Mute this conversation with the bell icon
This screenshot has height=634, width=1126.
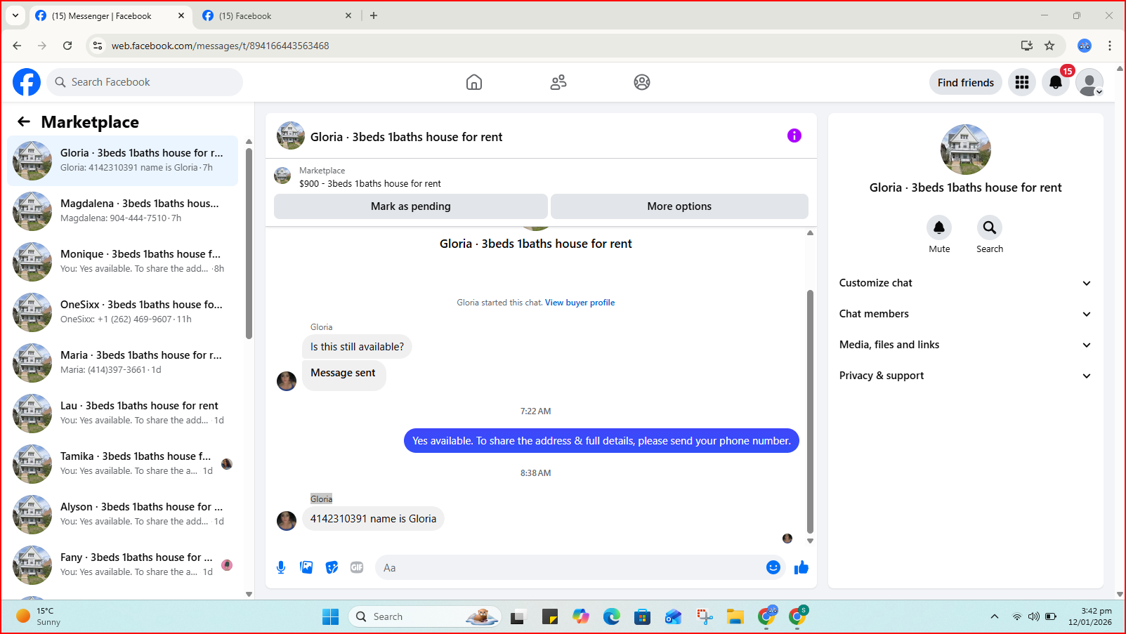pyautogui.click(x=939, y=227)
